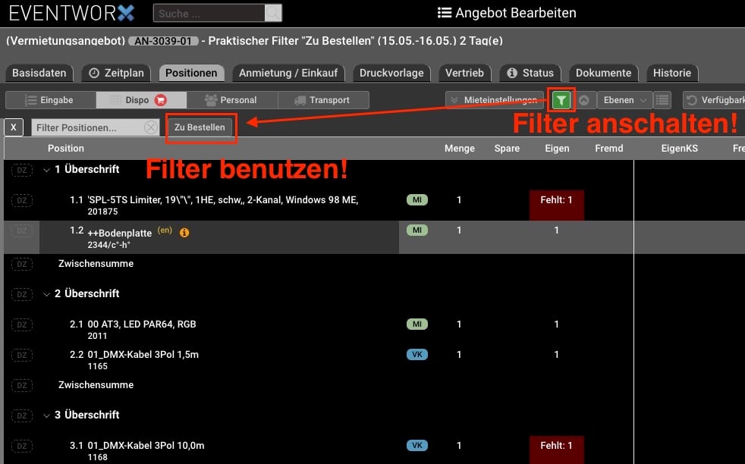Viewport: 745px width, 464px height.
Task: Collapse the 1 Überschrift section
Action: click(47, 170)
